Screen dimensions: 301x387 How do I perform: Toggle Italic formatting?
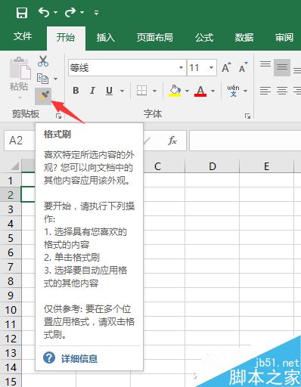point(92,90)
